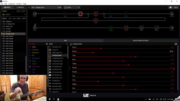Screen dimensions: 180x101
Task: Click the SAVE button
Action: click(x=59, y=8)
